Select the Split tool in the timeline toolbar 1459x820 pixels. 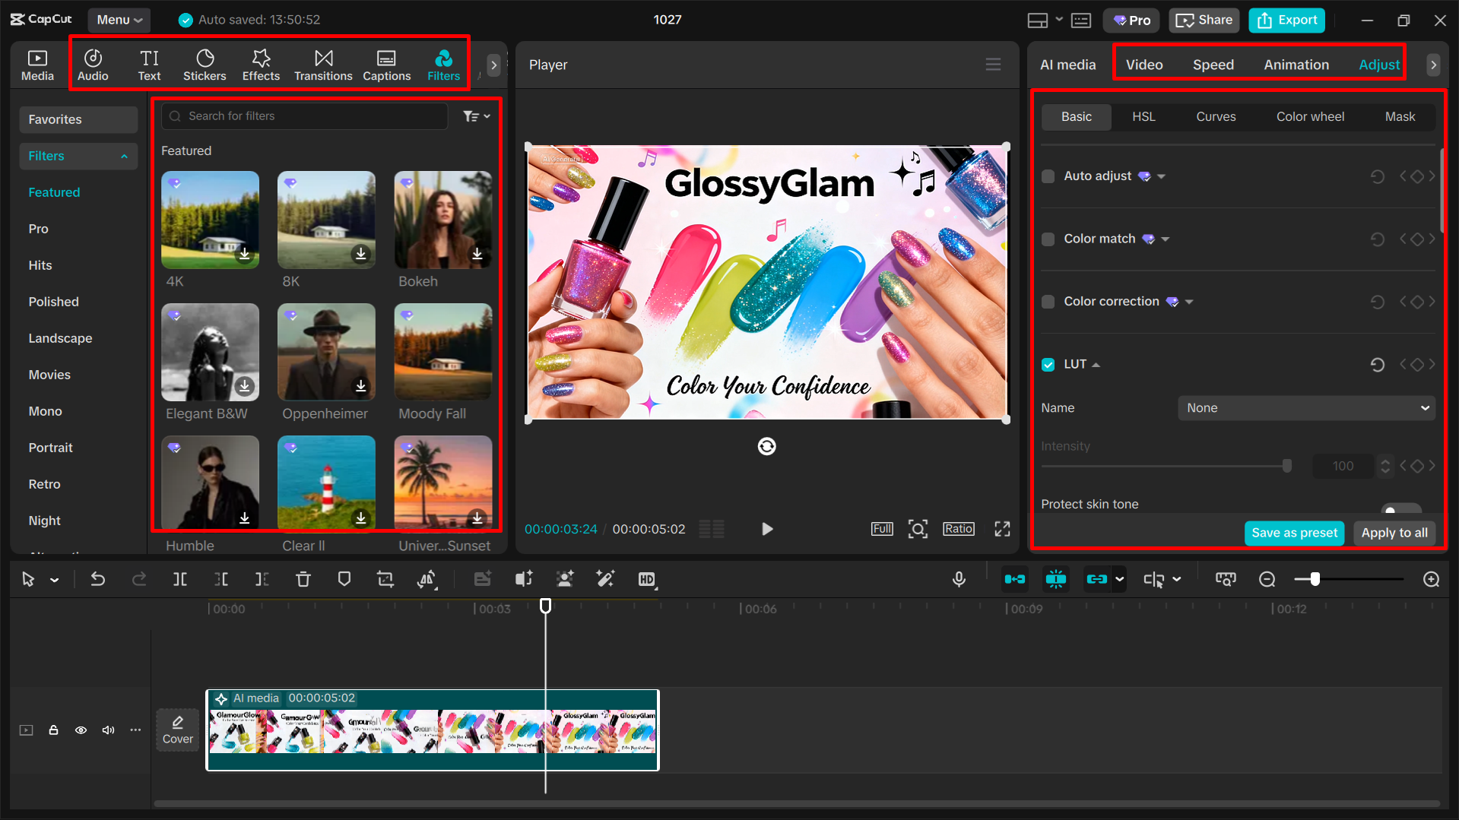[x=180, y=578]
